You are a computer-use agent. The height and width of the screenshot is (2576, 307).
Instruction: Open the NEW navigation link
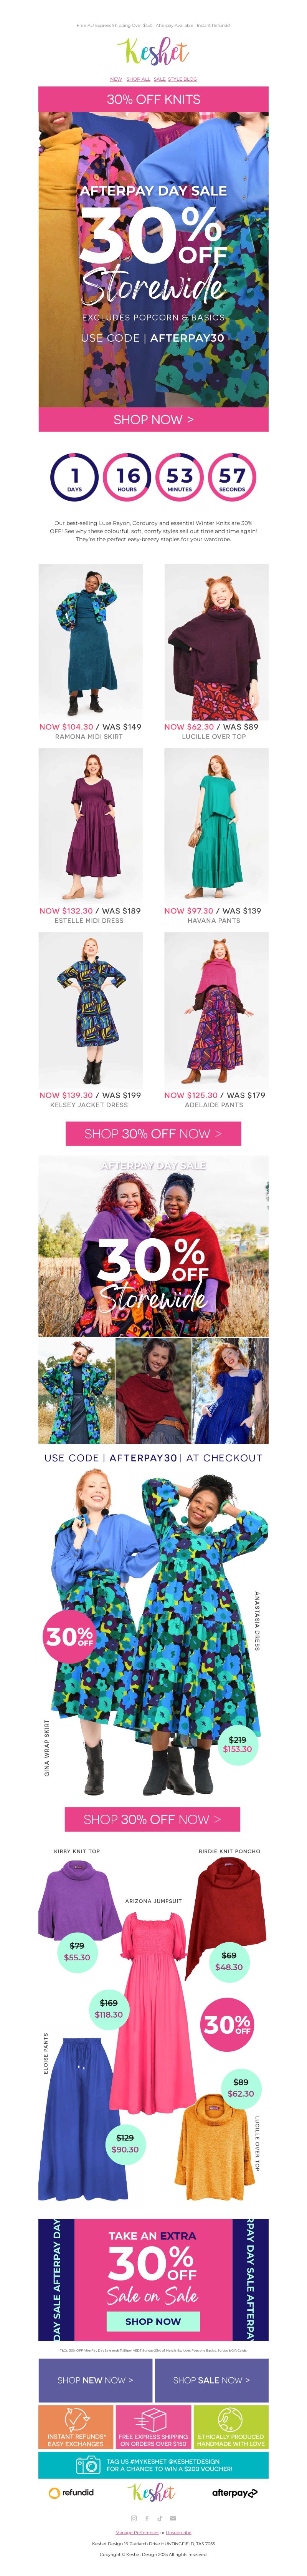pyautogui.click(x=116, y=79)
